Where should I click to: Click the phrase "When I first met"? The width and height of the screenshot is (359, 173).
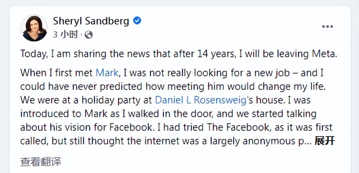[57, 73]
